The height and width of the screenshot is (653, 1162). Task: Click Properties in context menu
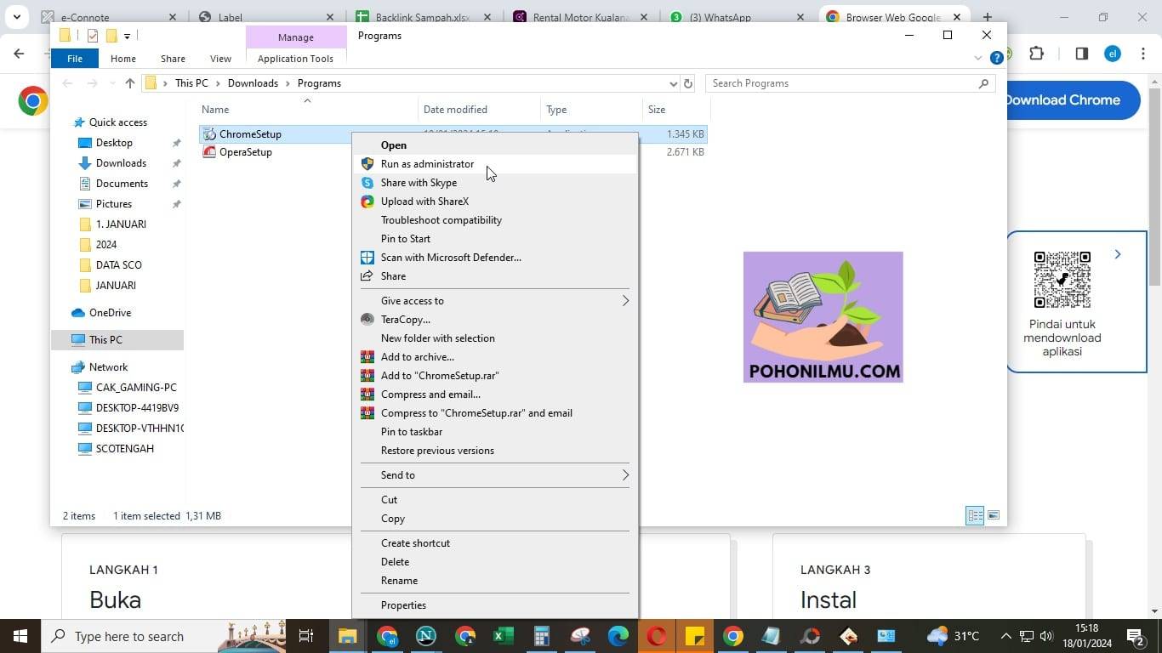(x=495, y=605)
